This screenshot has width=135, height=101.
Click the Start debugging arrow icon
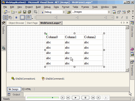[x=43, y=12]
